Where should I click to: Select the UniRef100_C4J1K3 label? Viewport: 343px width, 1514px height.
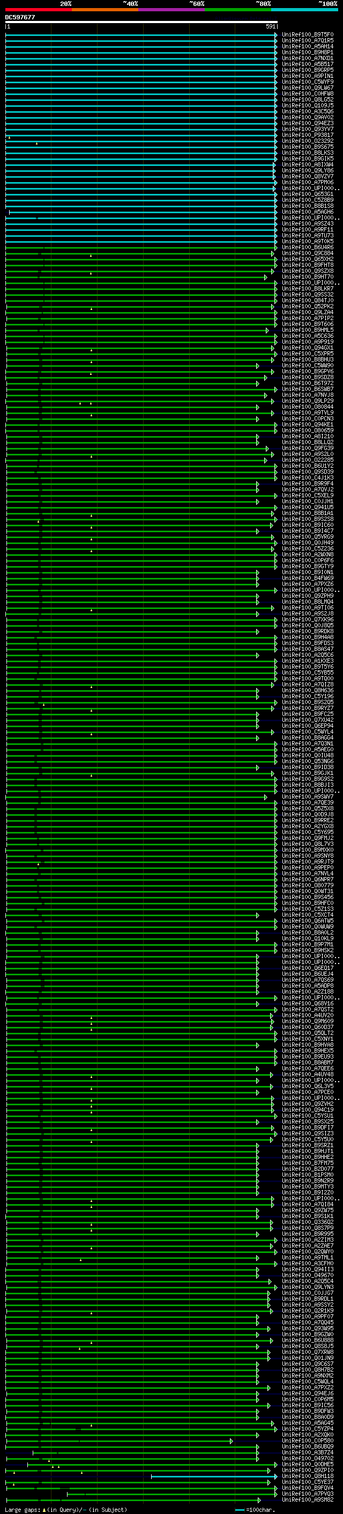308,478
